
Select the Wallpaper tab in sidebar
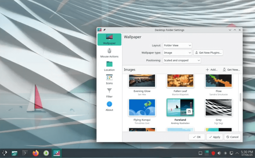coord(109,39)
